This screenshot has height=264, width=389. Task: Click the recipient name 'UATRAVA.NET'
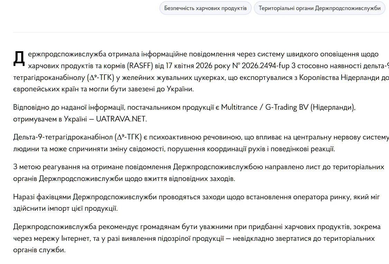[x=121, y=119]
